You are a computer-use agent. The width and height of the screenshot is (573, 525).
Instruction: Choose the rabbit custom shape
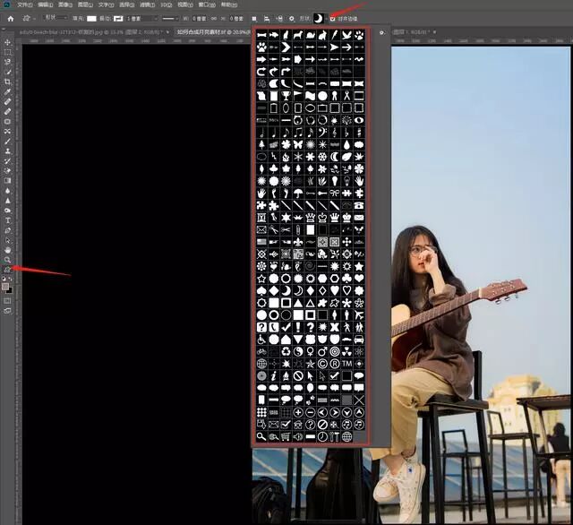322,35
